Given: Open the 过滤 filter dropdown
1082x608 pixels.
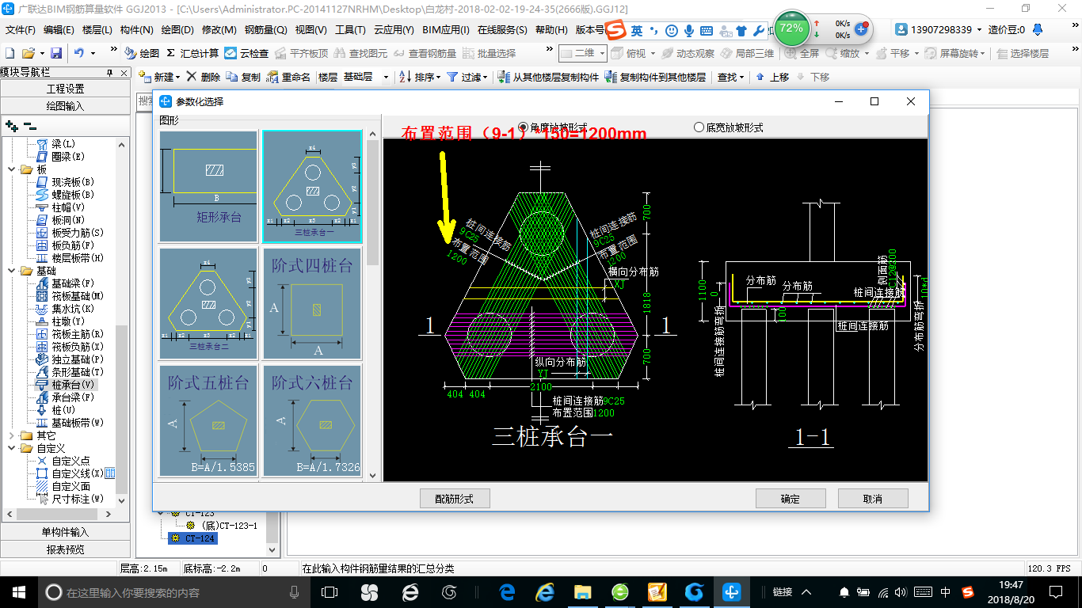Looking at the screenshot, I should pos(468,77).
